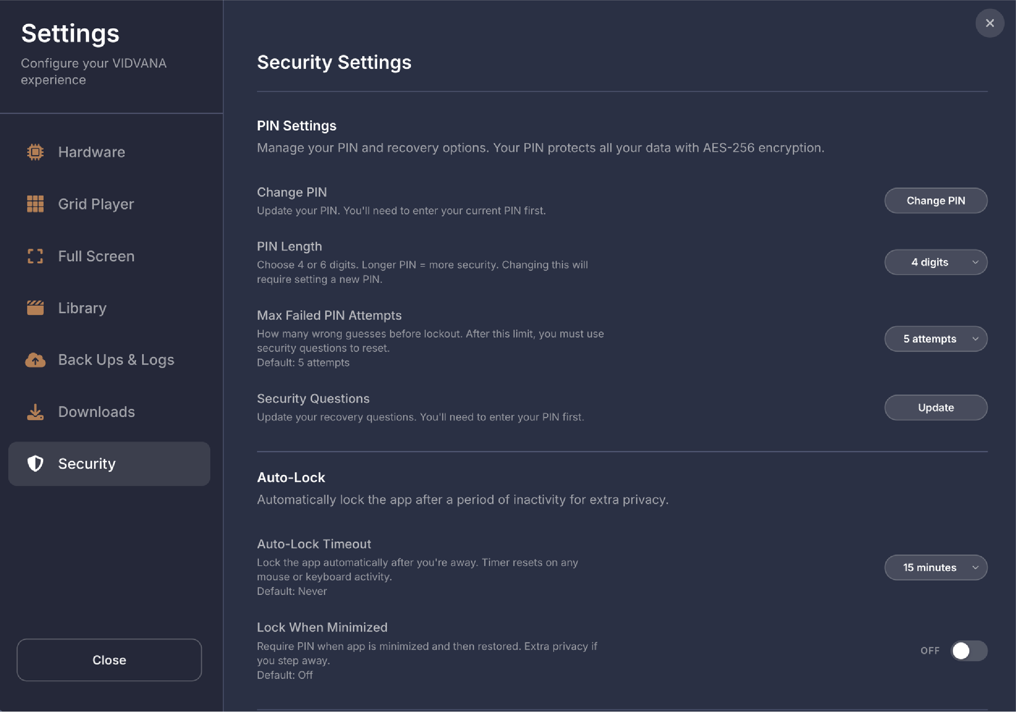This screenshot has width=1016, height=712.
Task: Click the X icon at top right
Action: tap(989, 23)
